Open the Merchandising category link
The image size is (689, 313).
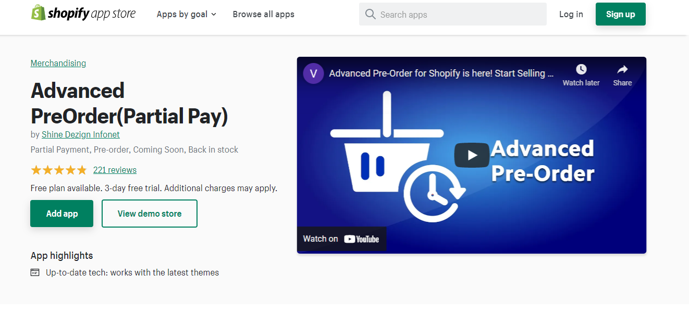click(x=58, y=63)
